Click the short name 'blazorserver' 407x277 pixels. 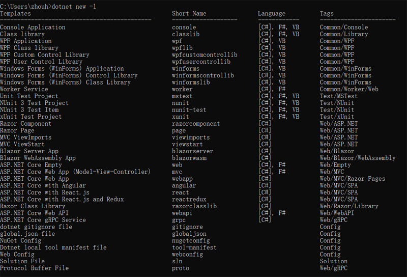point(193,151)
